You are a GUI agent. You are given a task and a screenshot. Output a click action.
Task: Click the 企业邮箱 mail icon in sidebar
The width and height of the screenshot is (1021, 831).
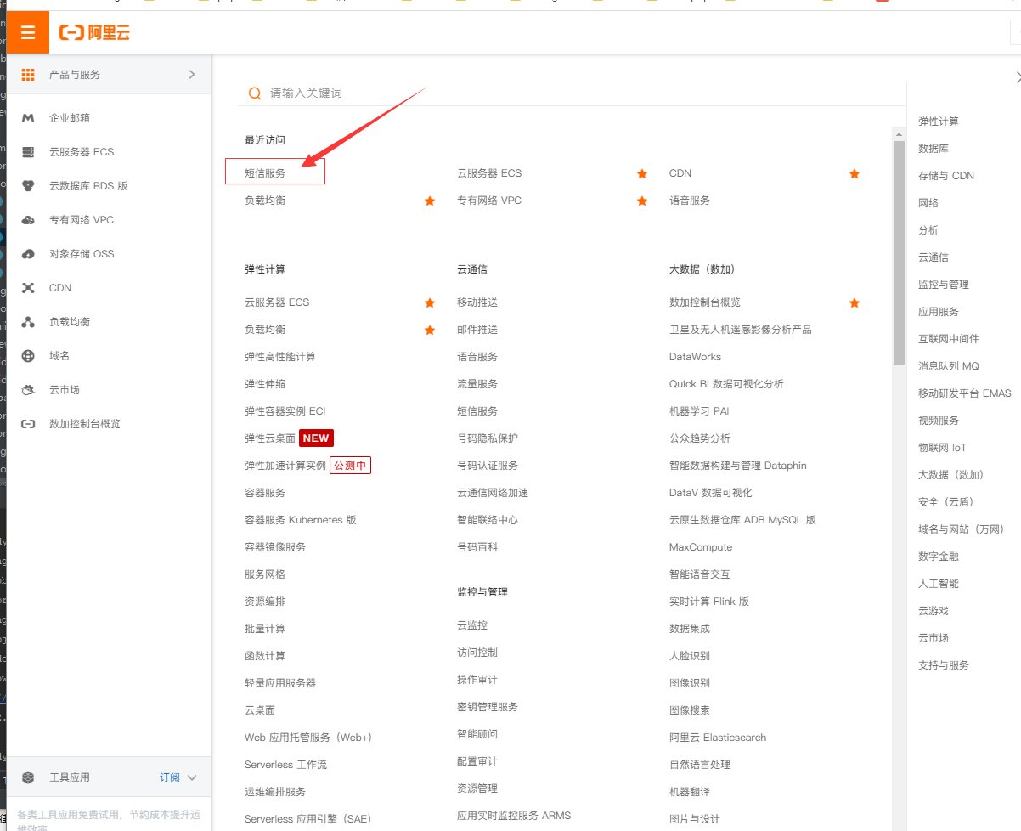coord(28,118)
